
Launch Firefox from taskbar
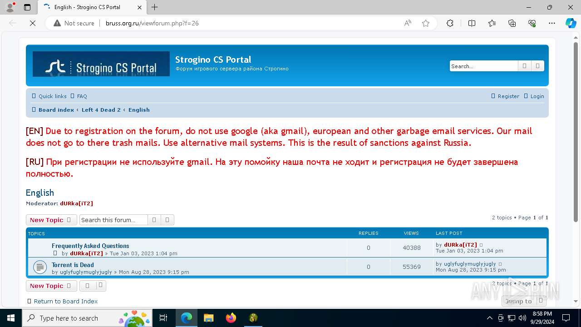click(231, 318)
